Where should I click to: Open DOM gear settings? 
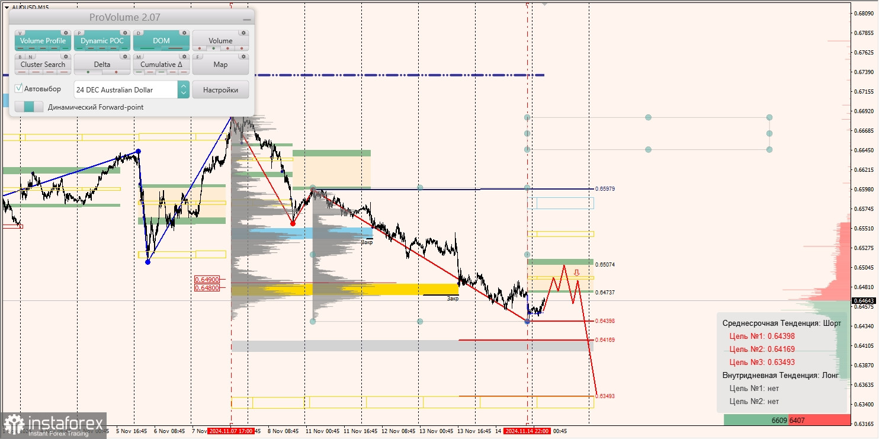[184, 33]
